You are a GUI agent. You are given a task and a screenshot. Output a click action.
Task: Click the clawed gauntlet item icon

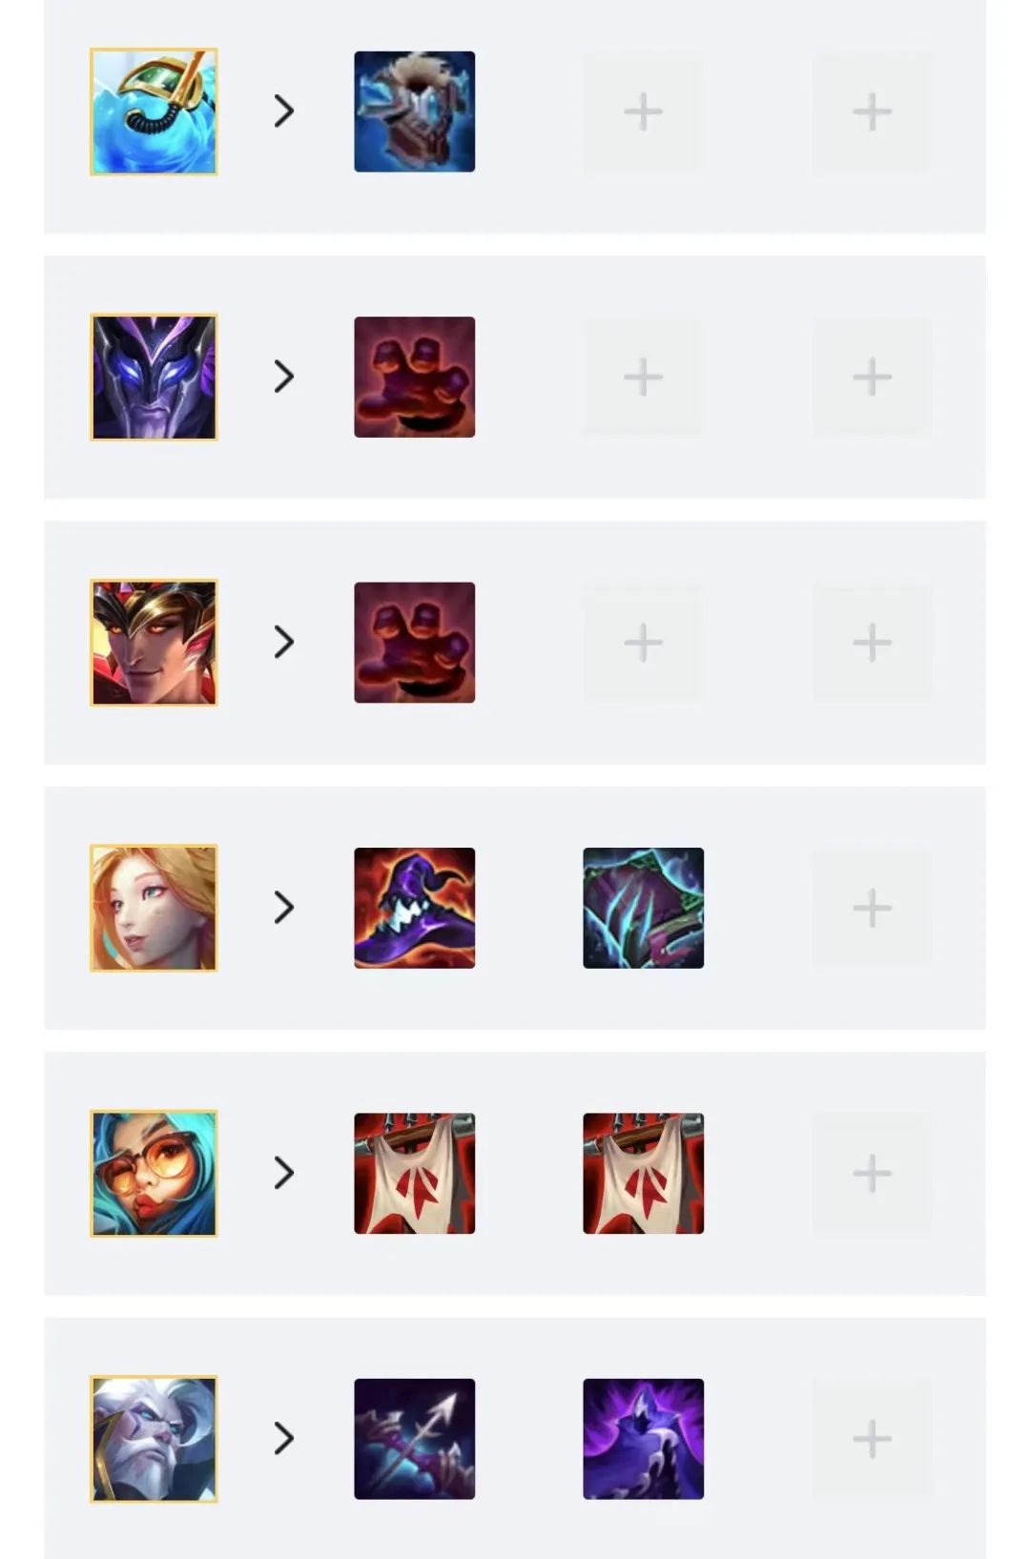pos(644,908)
